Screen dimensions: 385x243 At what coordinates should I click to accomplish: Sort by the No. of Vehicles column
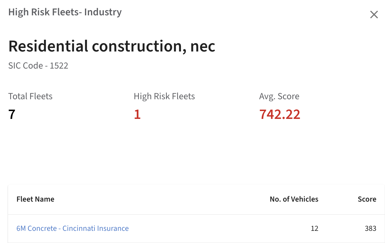[294, 199]
